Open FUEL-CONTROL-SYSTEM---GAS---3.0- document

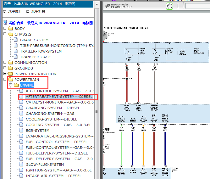click(60, 148)
